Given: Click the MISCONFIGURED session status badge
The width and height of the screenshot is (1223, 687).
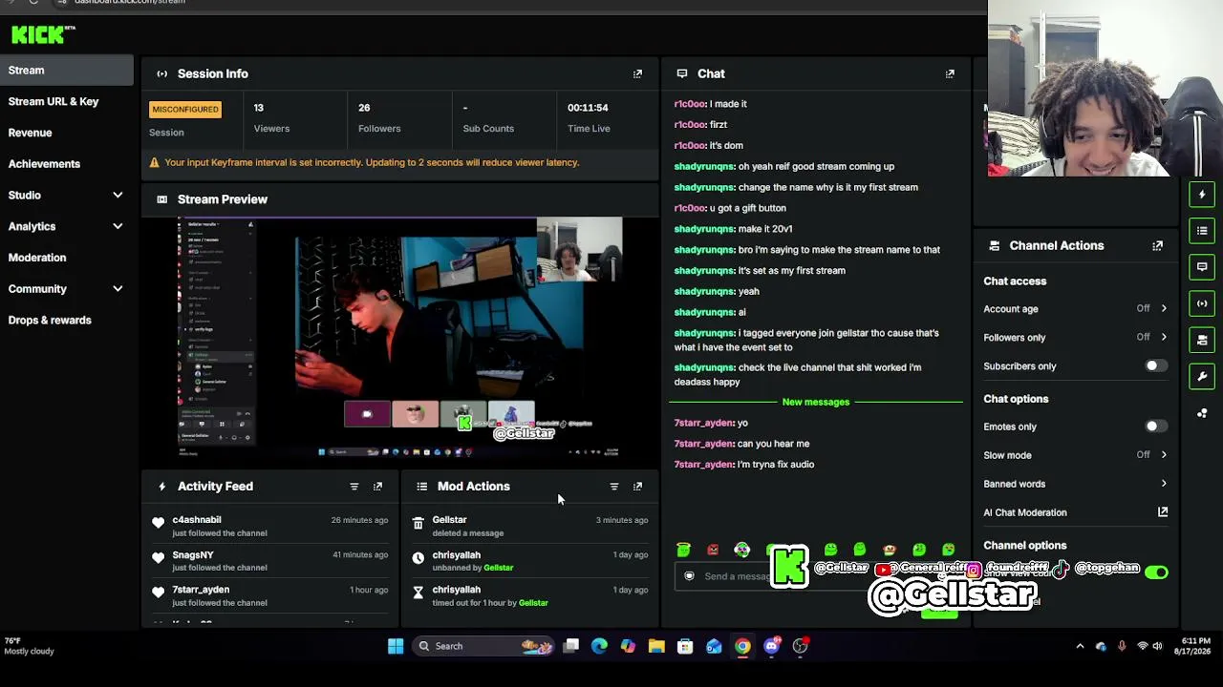Looking at the screenshot, I should coord(185,110).
